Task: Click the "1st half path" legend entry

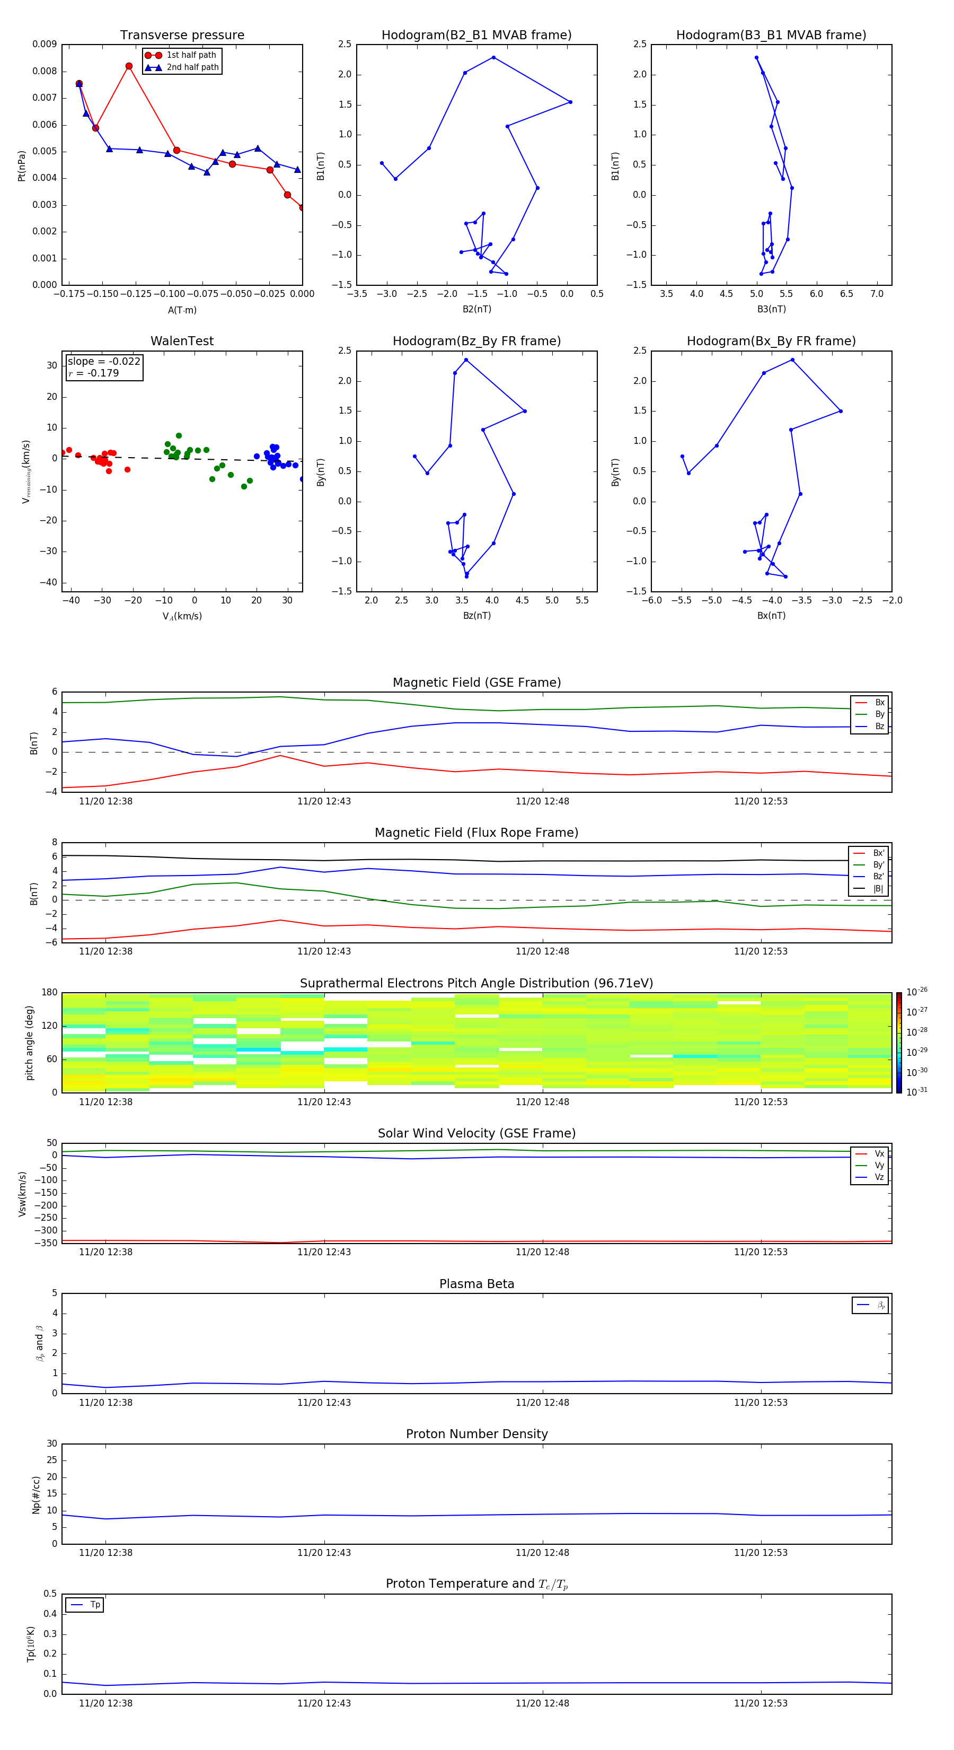Action: [x=182, y=55]
